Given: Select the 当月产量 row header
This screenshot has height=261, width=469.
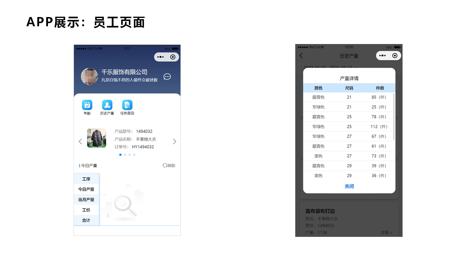Looking at the screenshot, I should click(86, 200).
